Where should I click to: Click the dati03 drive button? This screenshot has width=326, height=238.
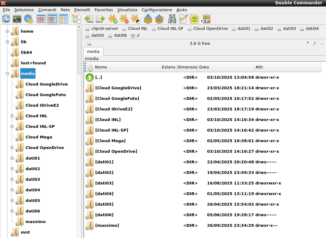286,28
